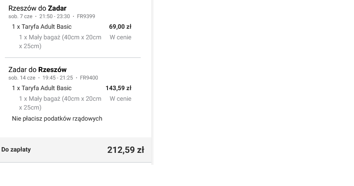The height and width of the screenshot is (186, 354).
Task: Click the 143,59 zł fare price
Action: coord(118,88)
